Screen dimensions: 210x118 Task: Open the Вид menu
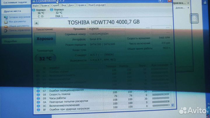pos(64,5)
